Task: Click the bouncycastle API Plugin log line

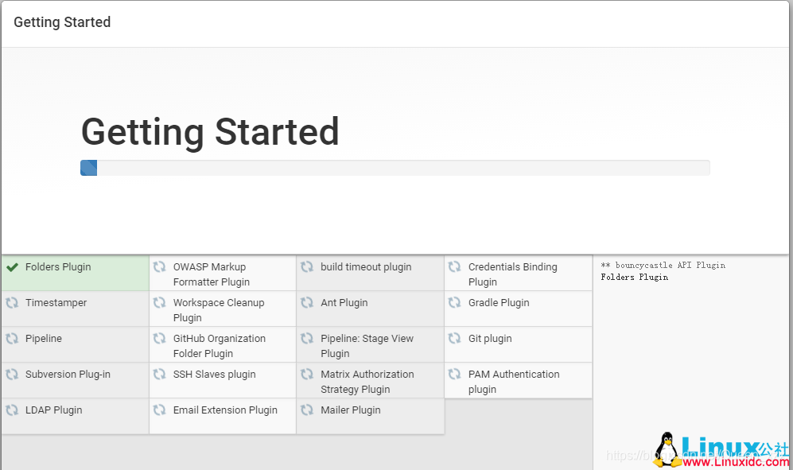Action: pyautogui.click(x=663, y=265)
